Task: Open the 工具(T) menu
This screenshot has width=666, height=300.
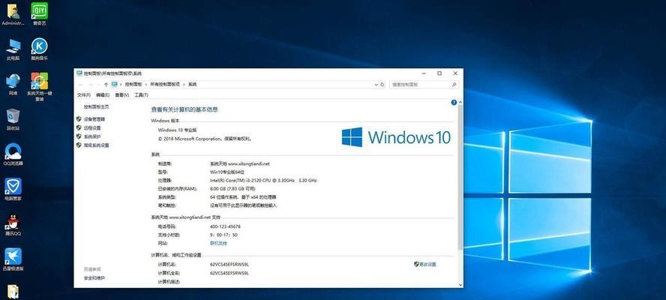Action: coord(141,95)
